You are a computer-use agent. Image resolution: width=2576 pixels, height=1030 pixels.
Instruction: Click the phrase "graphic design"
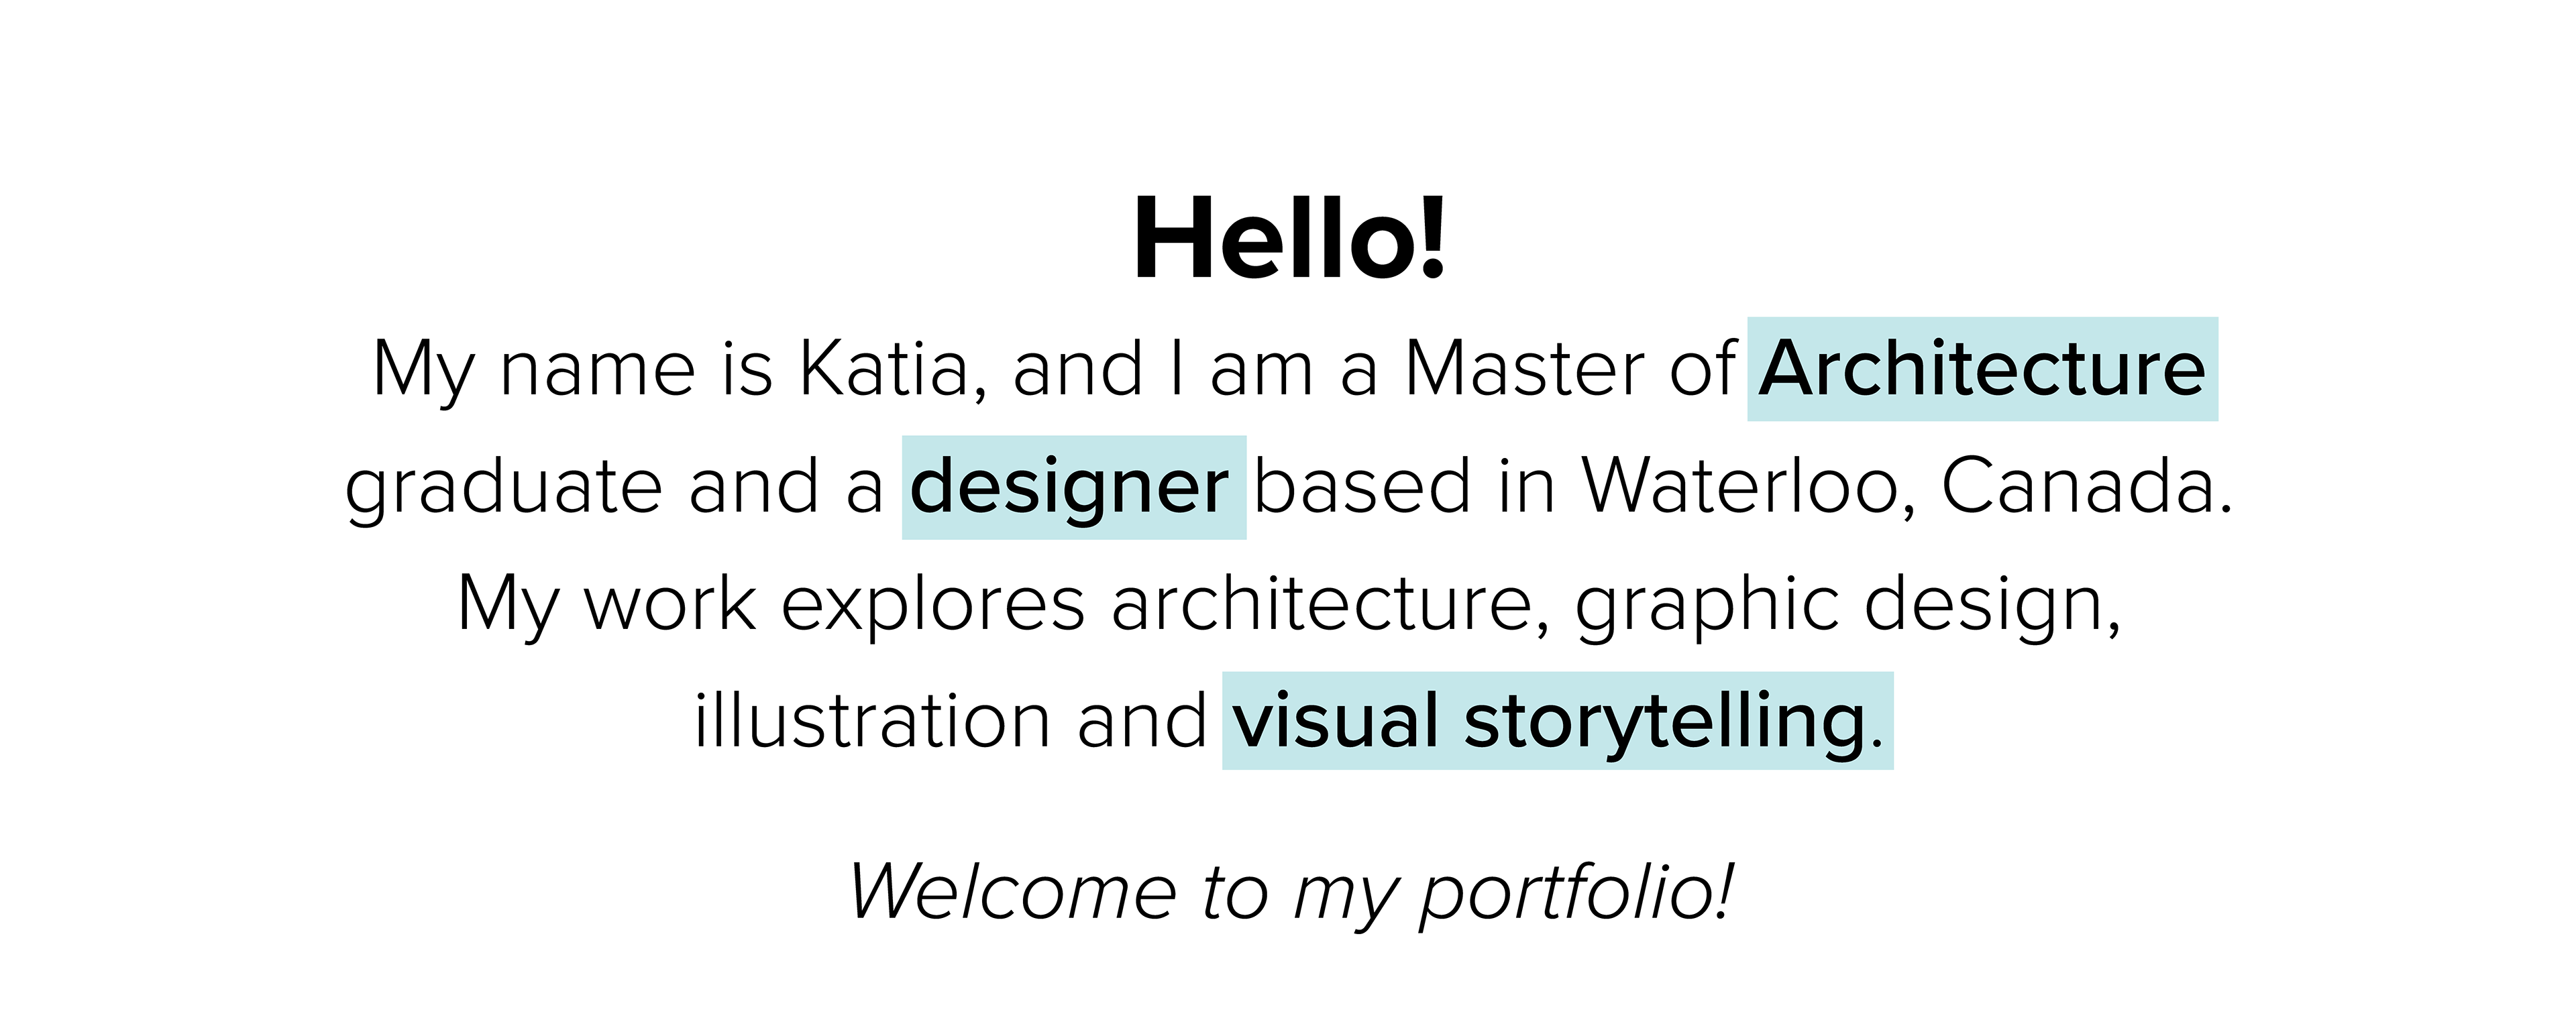pyautogui.click(x=1846, y=605)
